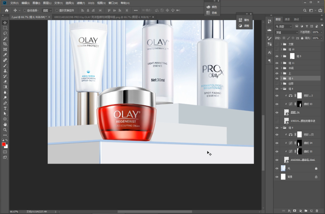This screenshot has height=214, width=325.
Task: Open the 穿透 blend mode dropdown
Action: pos(287,32)
